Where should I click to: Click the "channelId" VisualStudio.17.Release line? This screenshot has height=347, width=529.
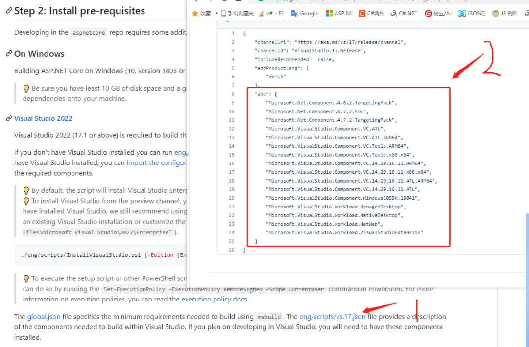310,50
